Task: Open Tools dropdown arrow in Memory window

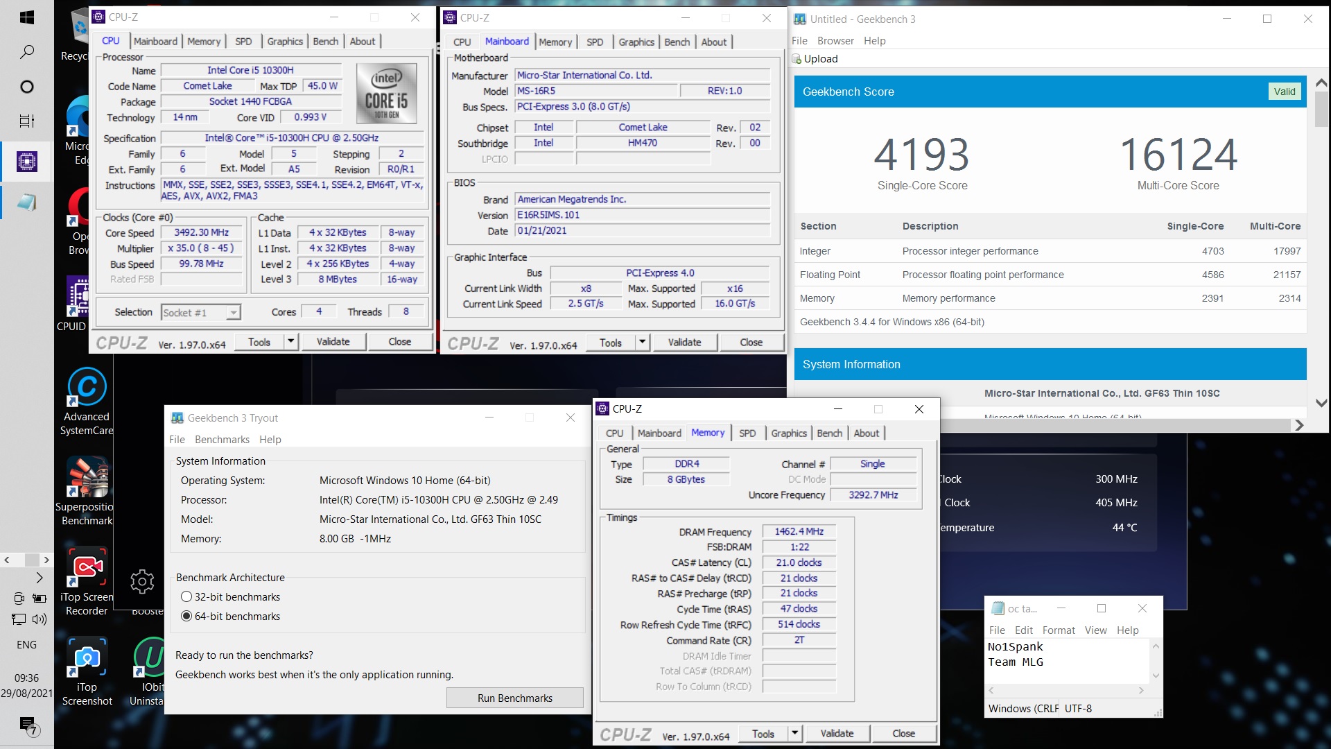Action: [x=795, y=733]
